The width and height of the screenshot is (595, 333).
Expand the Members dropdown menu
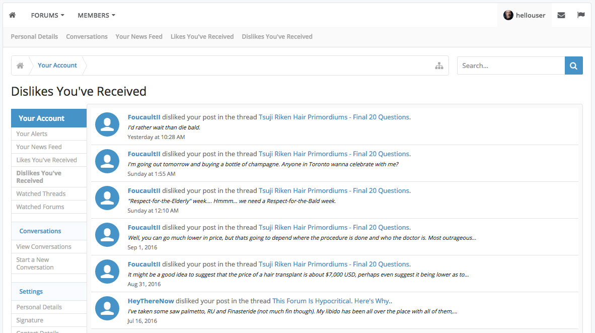coord(96,15)
